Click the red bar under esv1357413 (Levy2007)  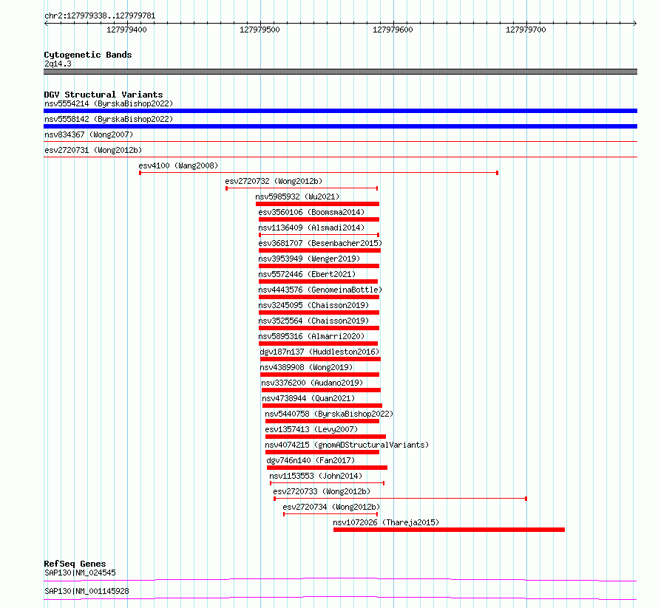tap(325, 437)
